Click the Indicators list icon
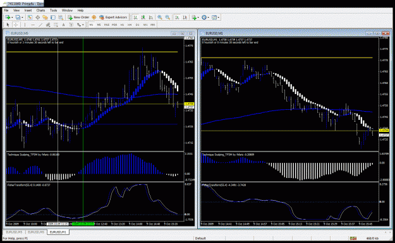The image size is (395, 243). click(194, 18)
